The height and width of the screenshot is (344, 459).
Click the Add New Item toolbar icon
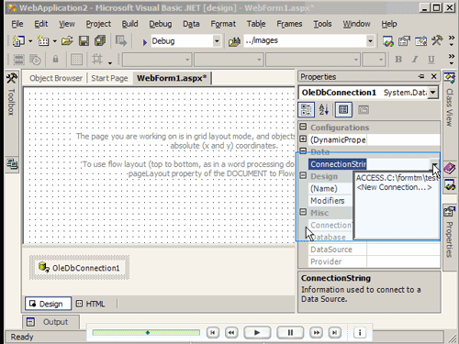[x=43, y=40]
